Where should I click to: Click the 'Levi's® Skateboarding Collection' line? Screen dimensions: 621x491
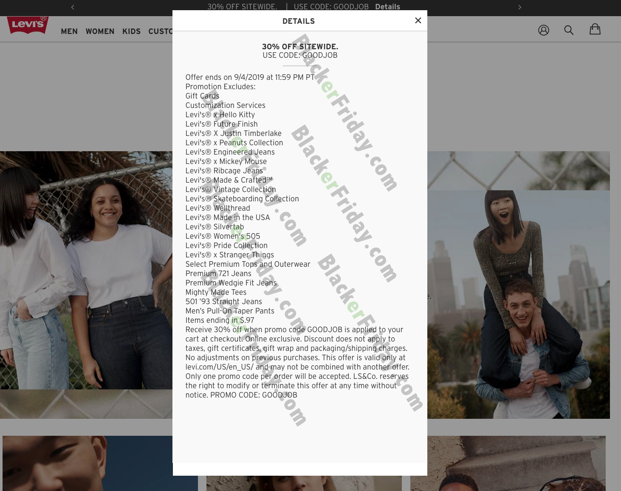tap(242, 199)
